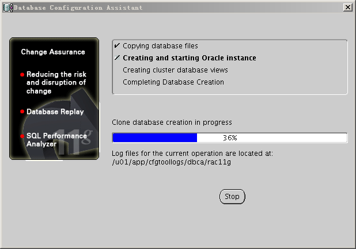Click the red bullet beside Reducing the risk

pos(22,75)
